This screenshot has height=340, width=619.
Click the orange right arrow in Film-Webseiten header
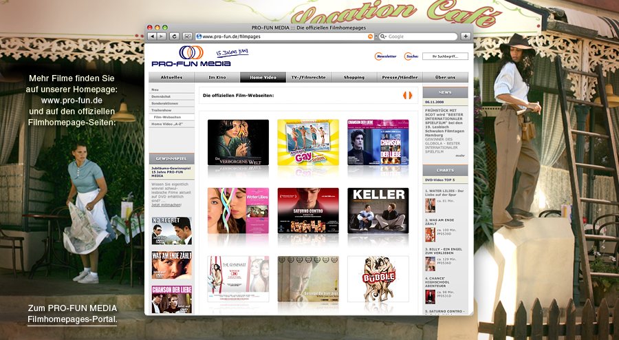coord(410,95)
